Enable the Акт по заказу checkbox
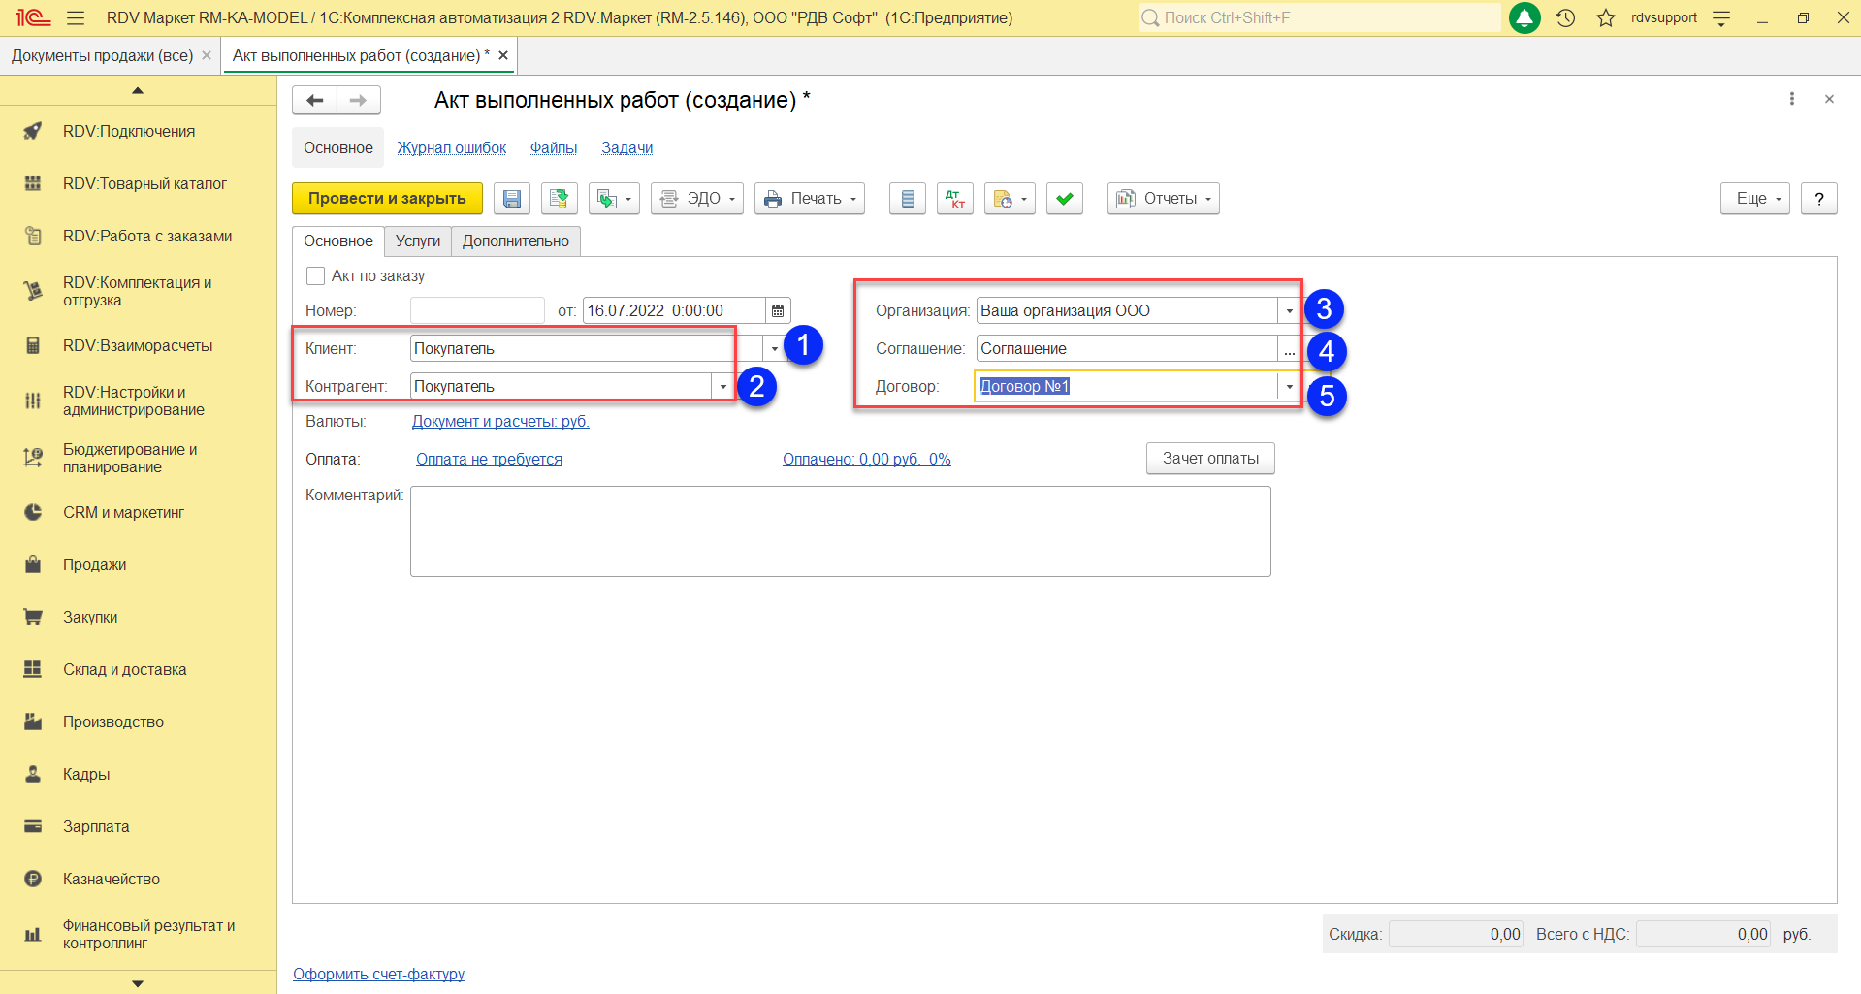This screenshot has width=1861, height=994. [x=315, y=276]
